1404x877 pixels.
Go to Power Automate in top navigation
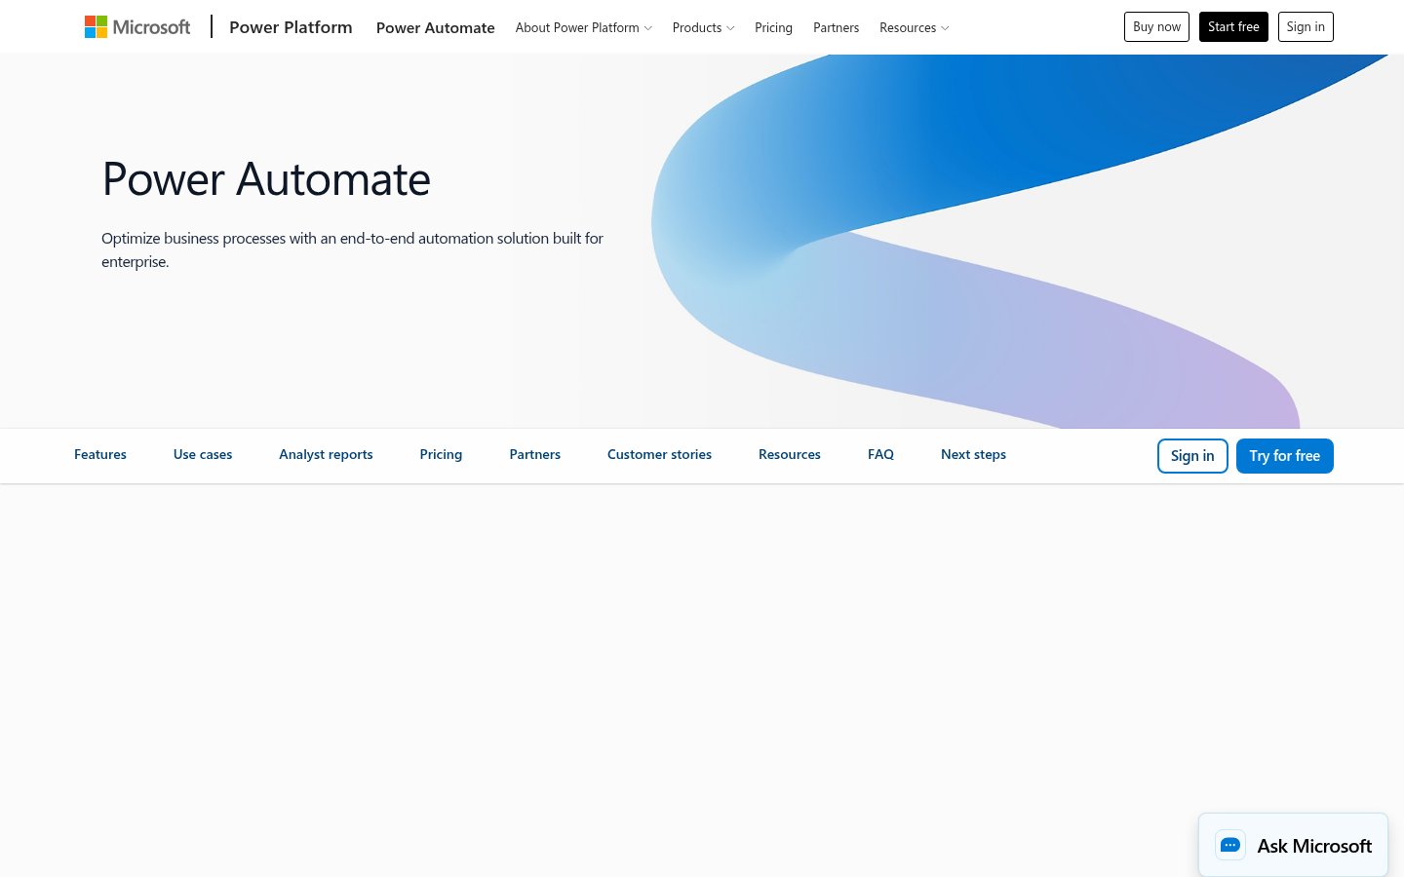tap(436, 27)
